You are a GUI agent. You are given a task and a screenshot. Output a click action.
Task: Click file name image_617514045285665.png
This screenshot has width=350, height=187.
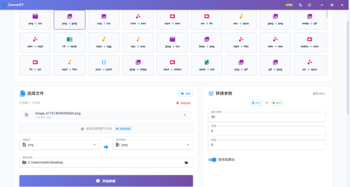tap(58, 113)
